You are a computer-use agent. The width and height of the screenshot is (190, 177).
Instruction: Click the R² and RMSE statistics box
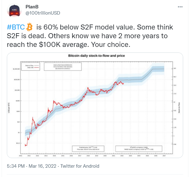pyautogui.click(x=139, y=149)
